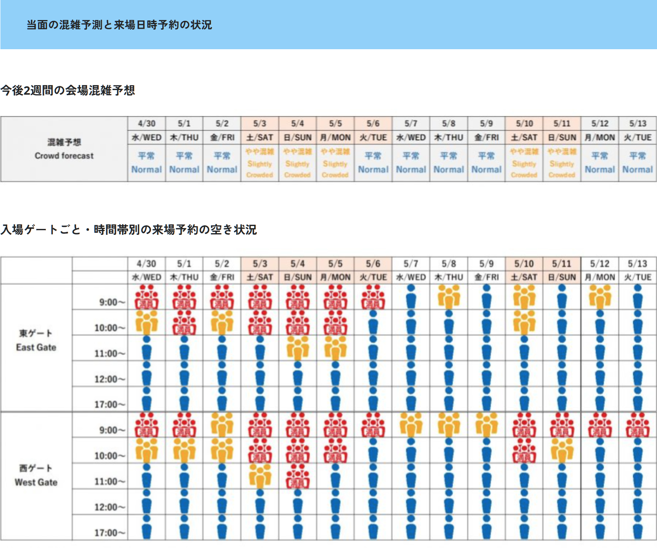Click the 東ゲート East Gate label
Screen dimensions: 657x548
(36, 340)
